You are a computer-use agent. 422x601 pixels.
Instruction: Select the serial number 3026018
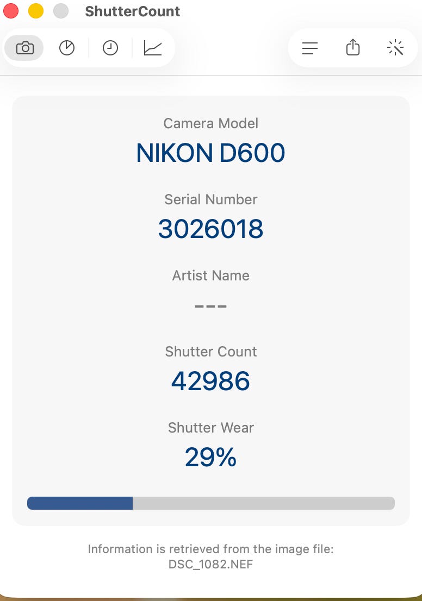(x=210, y=229)
